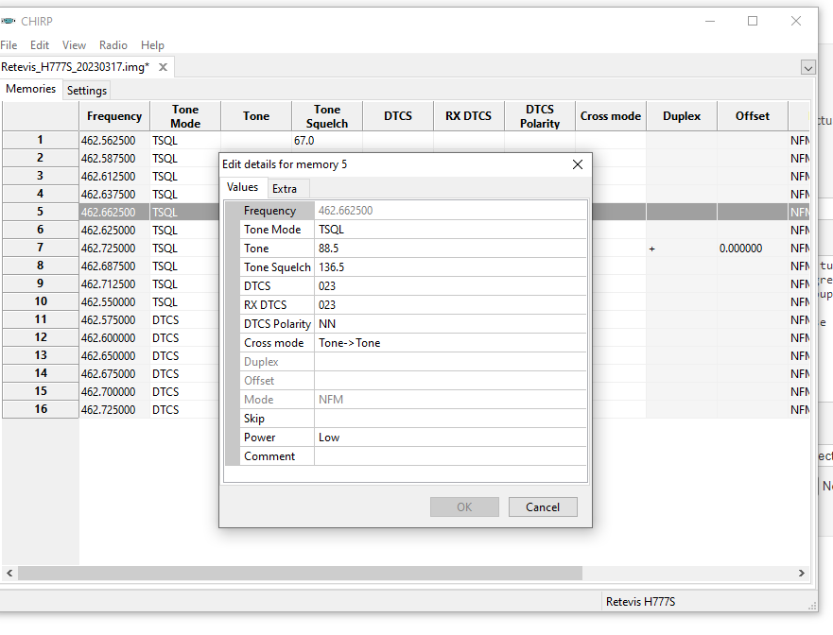Select memory row header 16

click(x=41, y=409)
